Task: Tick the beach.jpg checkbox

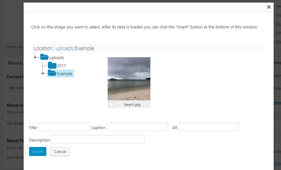Action: pyautogui.click(x=111, y=104)
